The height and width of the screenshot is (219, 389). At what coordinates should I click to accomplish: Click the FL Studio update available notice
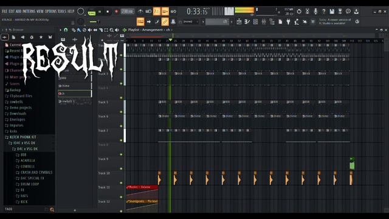point(335,21)
